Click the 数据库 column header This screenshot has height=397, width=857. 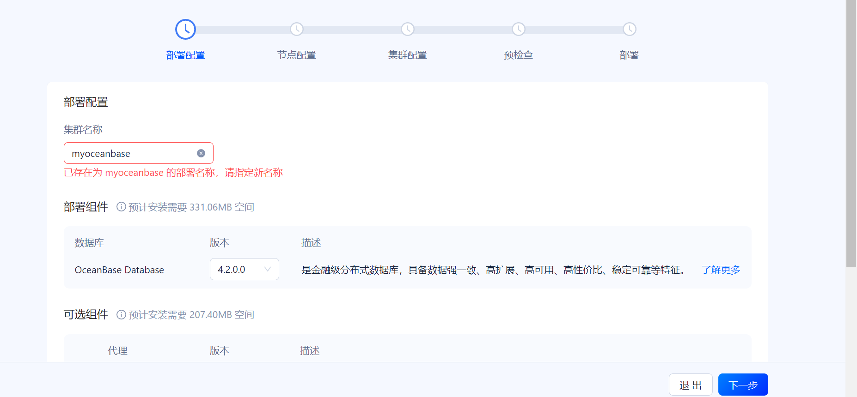tap(89, 243)
